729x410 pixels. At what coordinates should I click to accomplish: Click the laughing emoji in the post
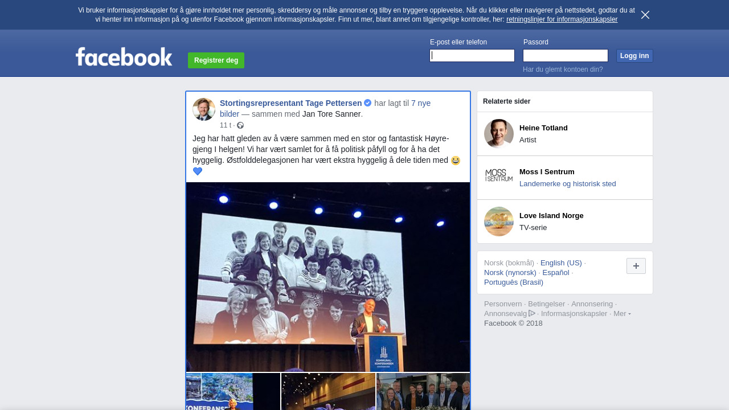(456, 161)
